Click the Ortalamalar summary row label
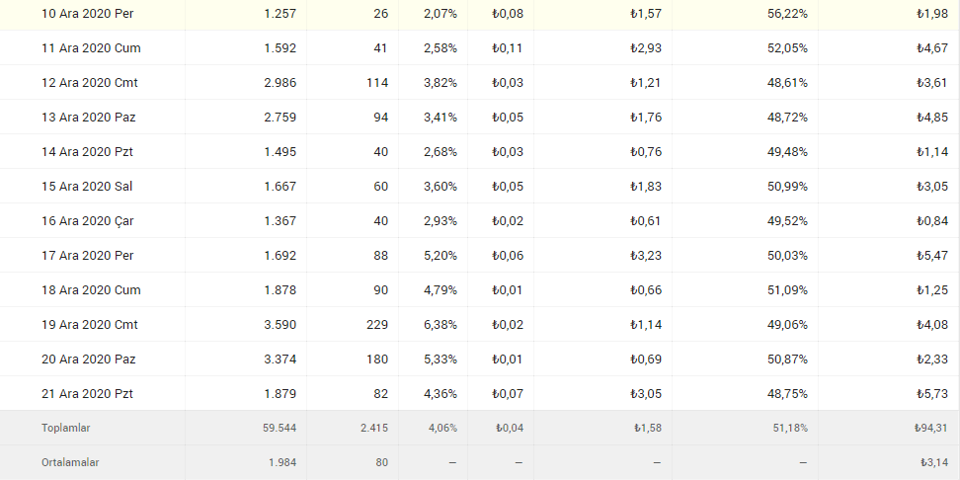 pyautogui.click(x=70, y=462)
